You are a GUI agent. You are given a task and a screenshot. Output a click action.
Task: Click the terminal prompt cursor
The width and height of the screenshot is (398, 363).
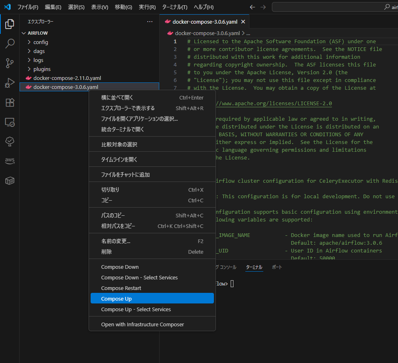(x=232, y=283)
